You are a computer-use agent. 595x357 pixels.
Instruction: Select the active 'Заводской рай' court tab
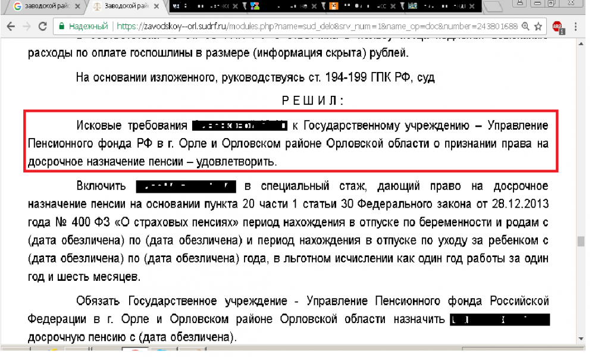(127, 6)
